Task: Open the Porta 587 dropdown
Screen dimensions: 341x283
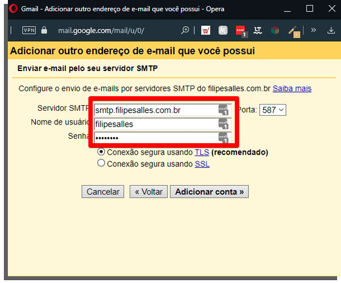Action: pyautogui.click(x=273, y=110)
